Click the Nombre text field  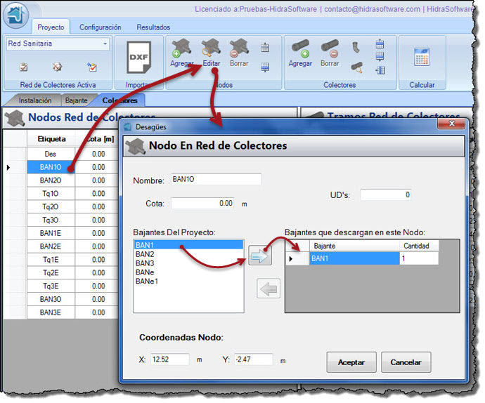[x=216, y=180]
